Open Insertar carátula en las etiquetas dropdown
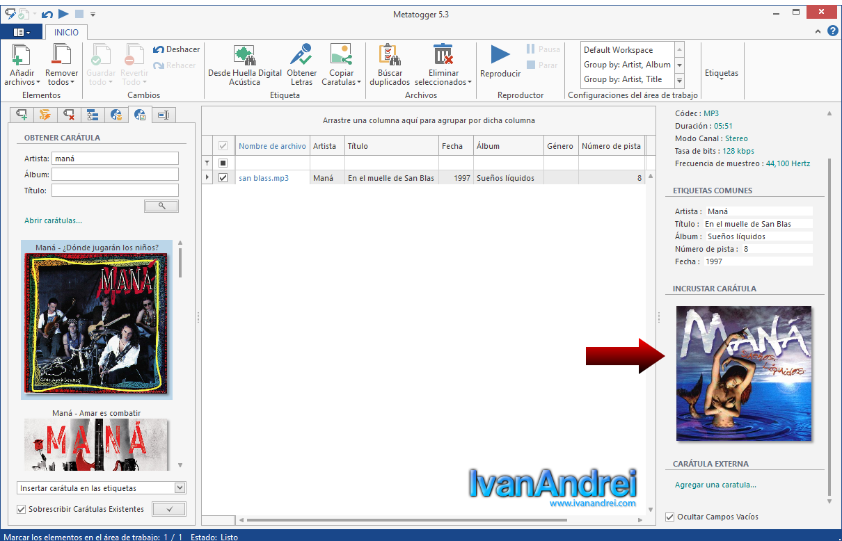 (x=102, y=488)
